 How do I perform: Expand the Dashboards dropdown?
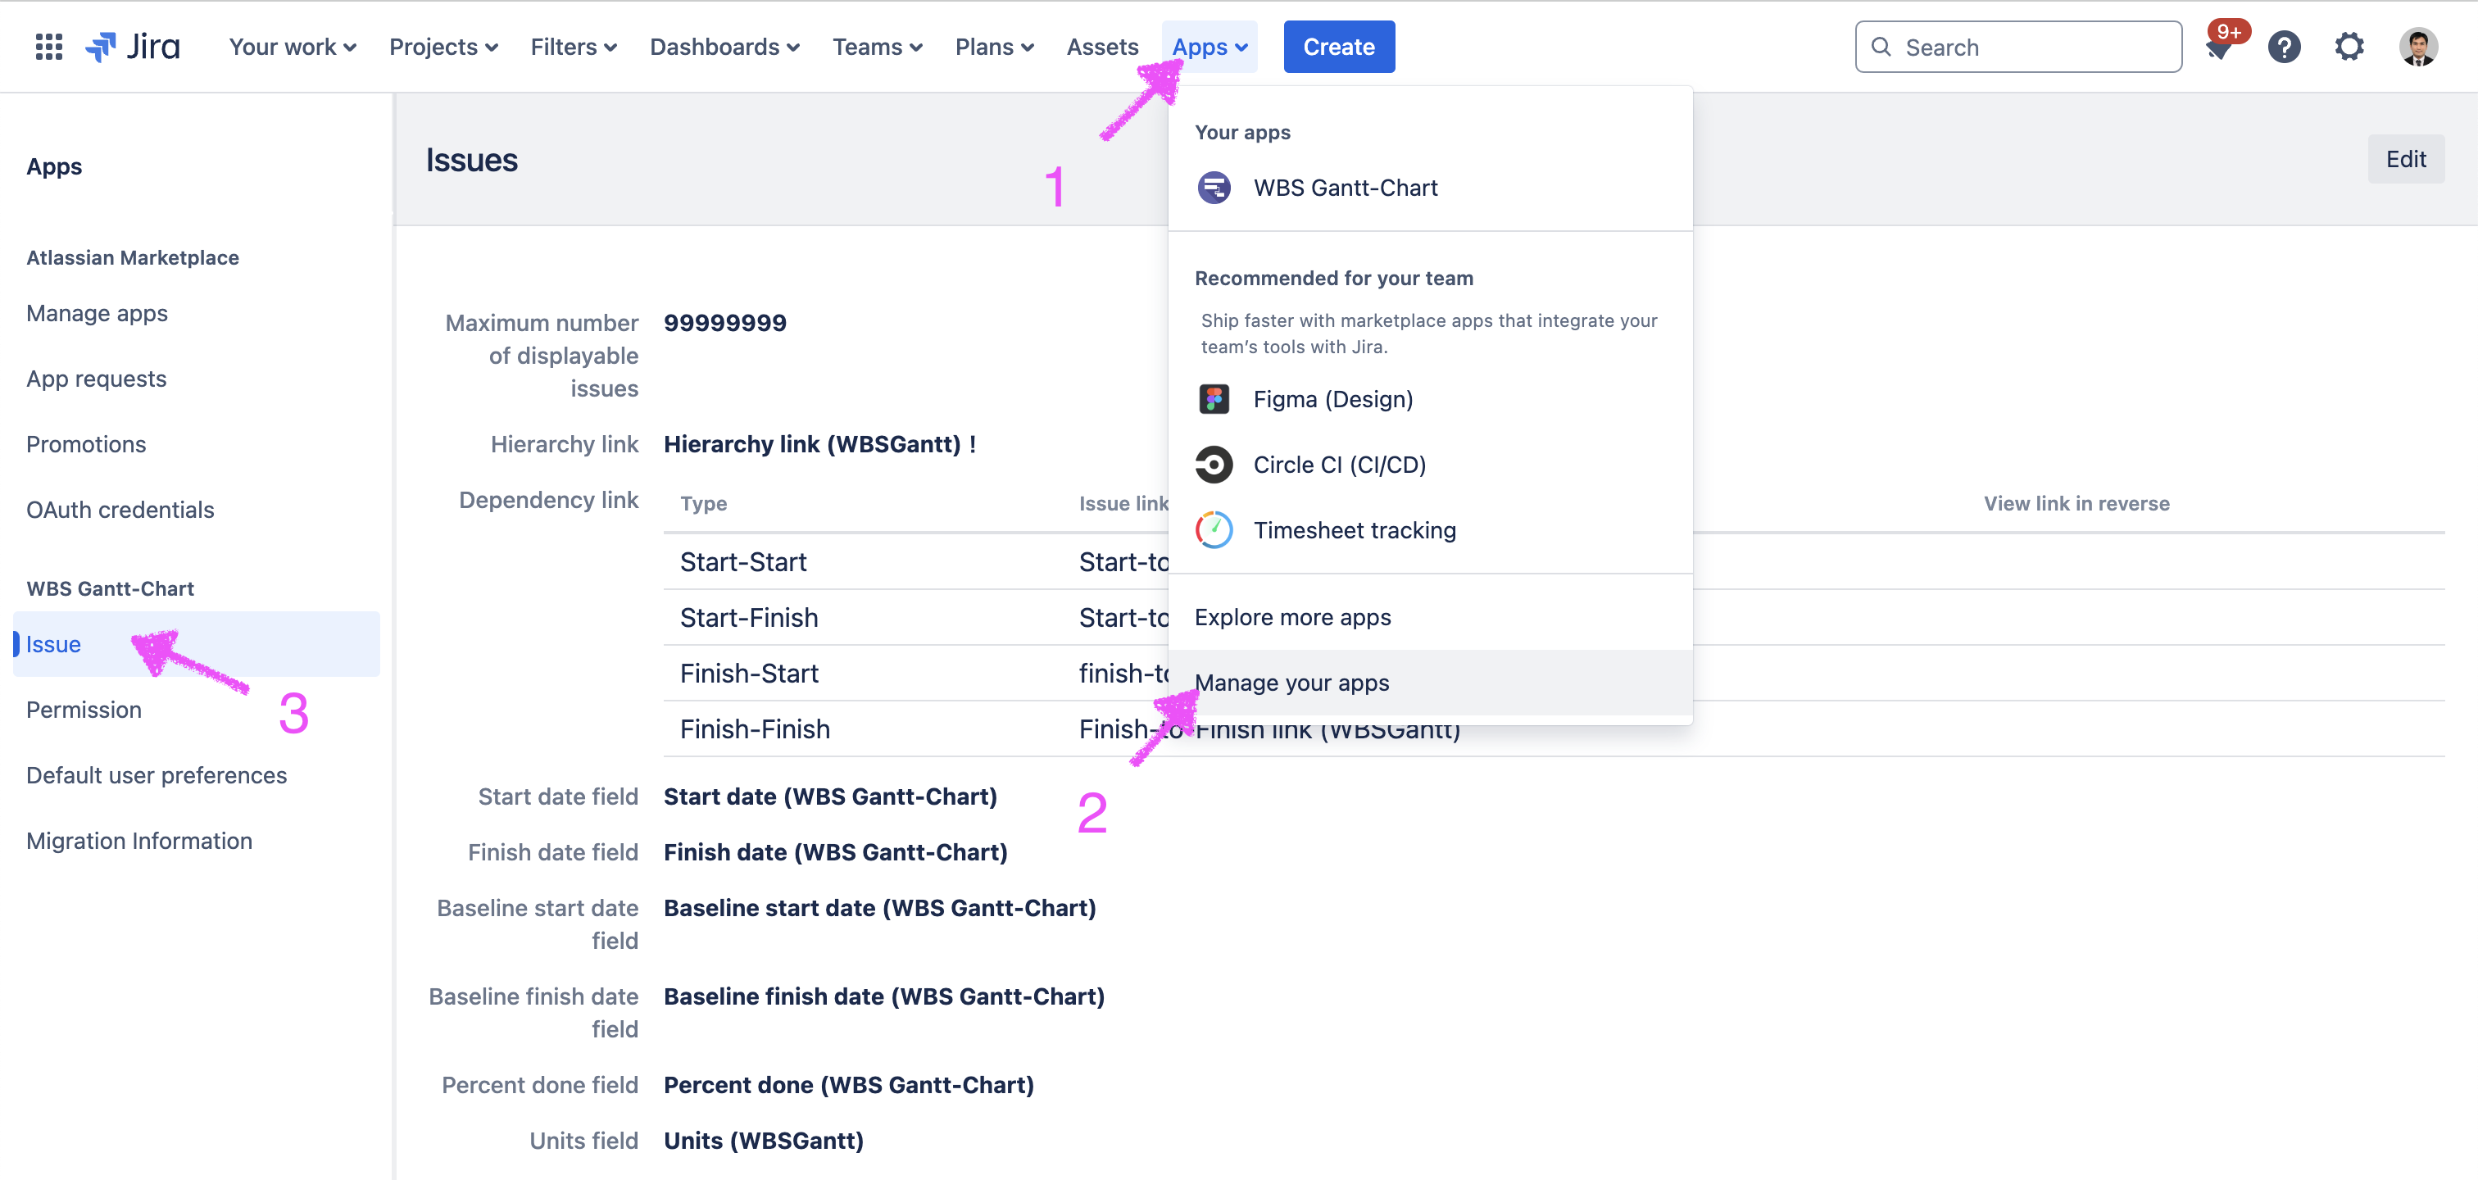pos(724,46)
